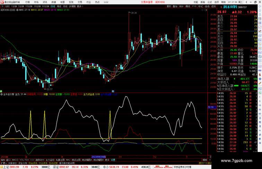Open the 市场 menu

pyautogui.click(x=36, y=2)
